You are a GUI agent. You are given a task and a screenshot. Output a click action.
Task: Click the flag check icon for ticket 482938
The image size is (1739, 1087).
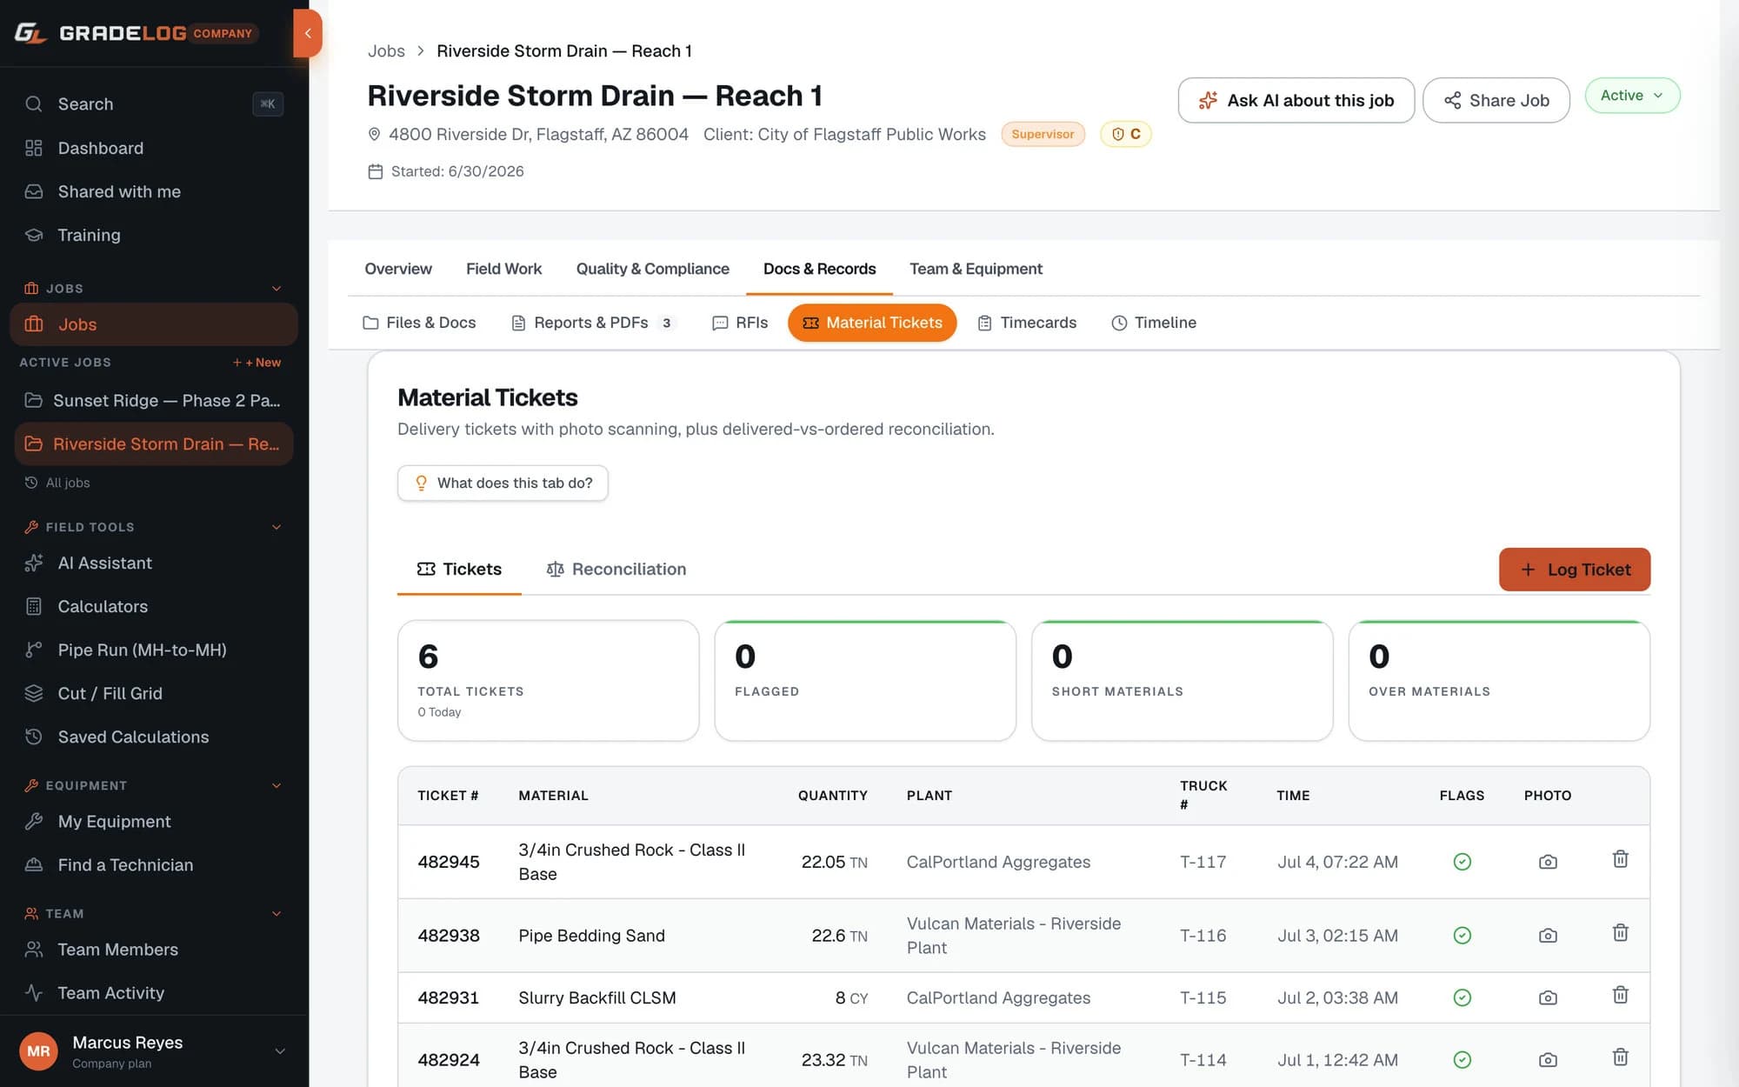(1462, 936)
